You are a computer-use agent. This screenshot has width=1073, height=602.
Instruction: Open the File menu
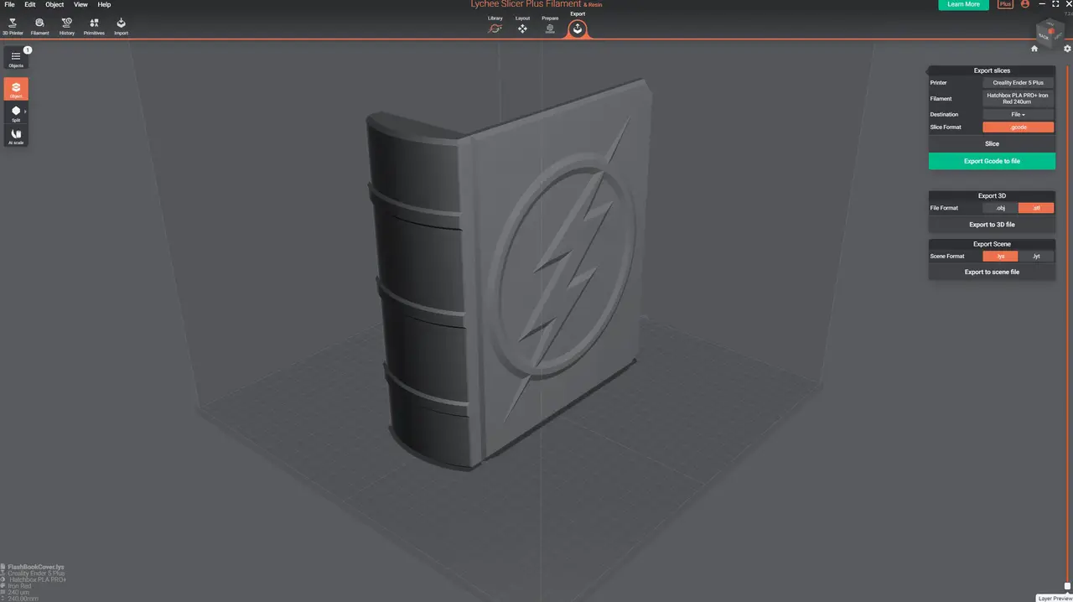[x=9, y=4]
